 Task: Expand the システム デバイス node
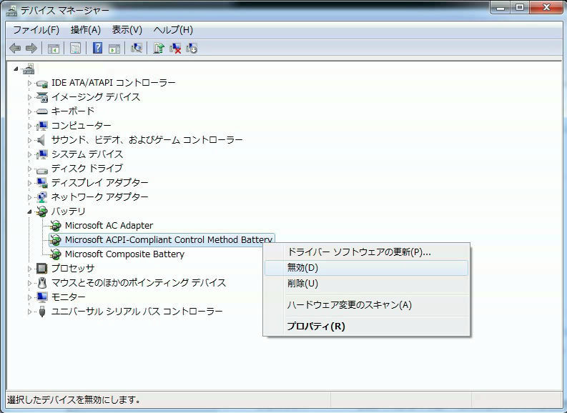click(x=29, y=154)
